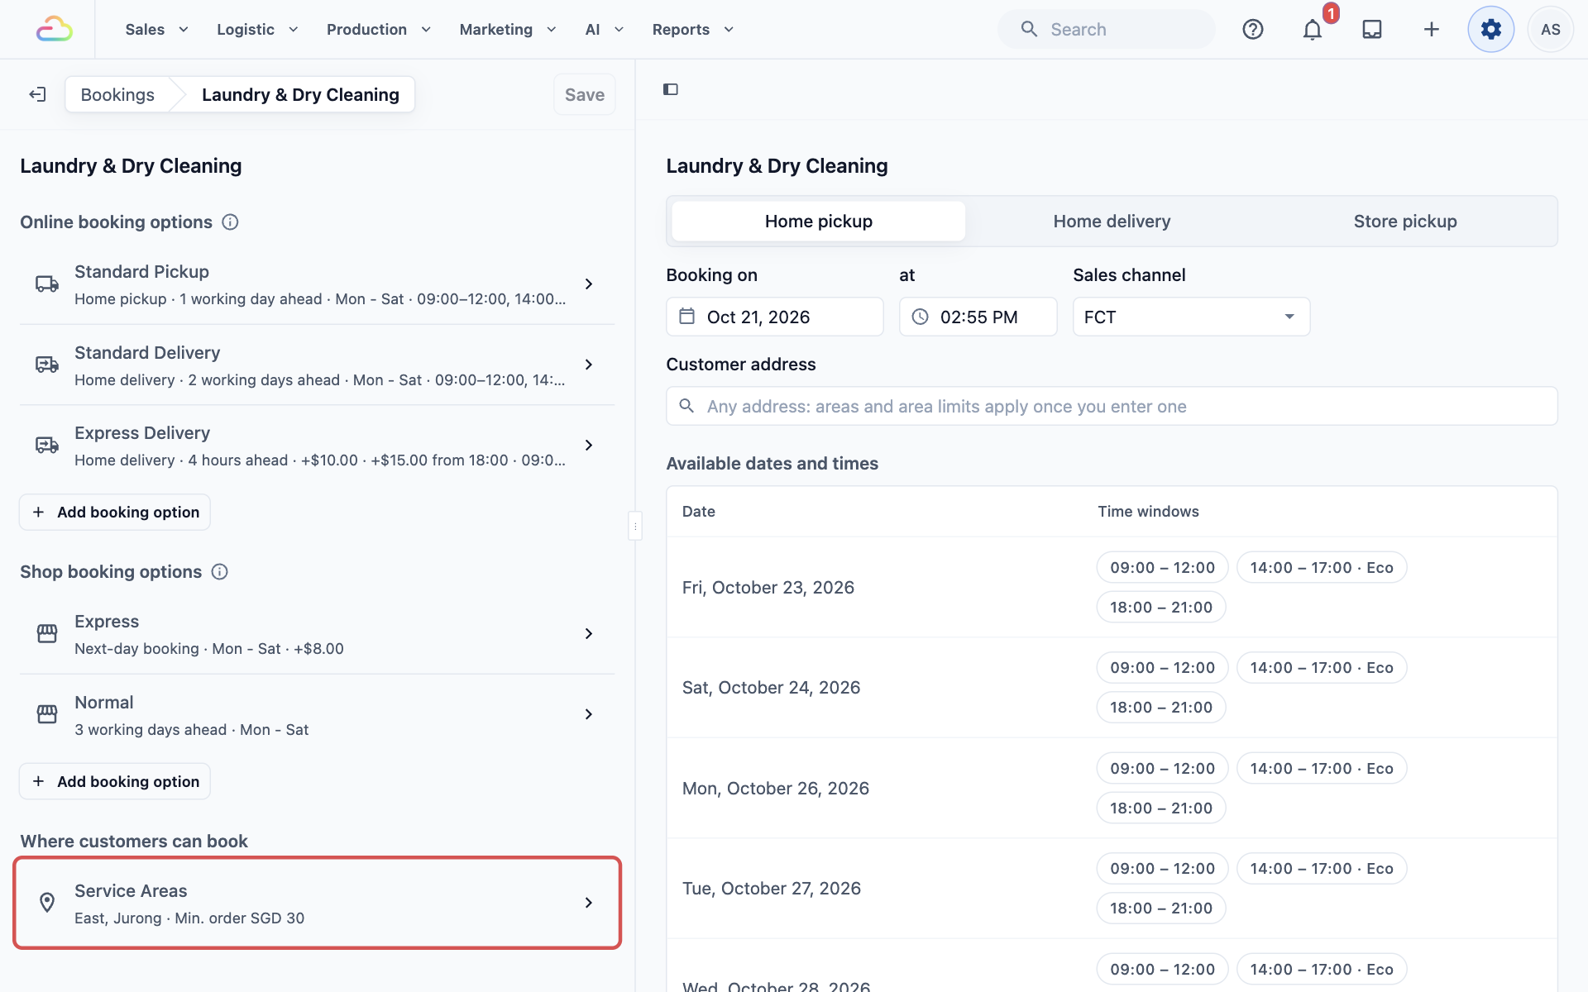Open settings gear icon
The height and width of the screenshot is (992, 1588).
click(1491, 30)
